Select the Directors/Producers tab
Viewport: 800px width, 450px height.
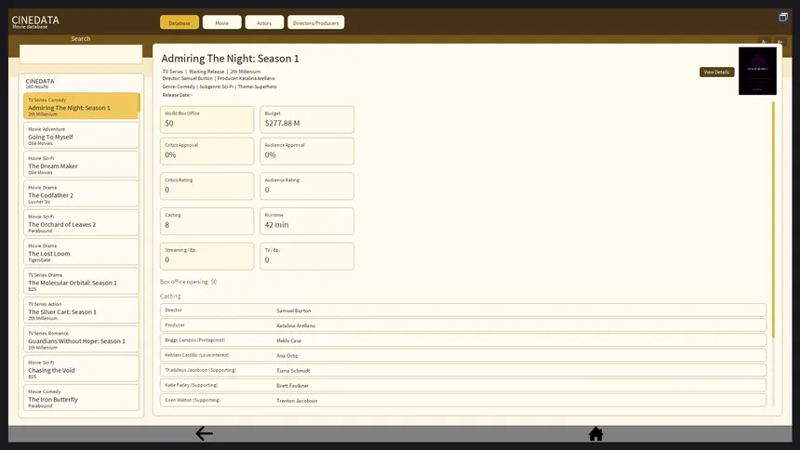pyautogui.click(x=316, y=22)
